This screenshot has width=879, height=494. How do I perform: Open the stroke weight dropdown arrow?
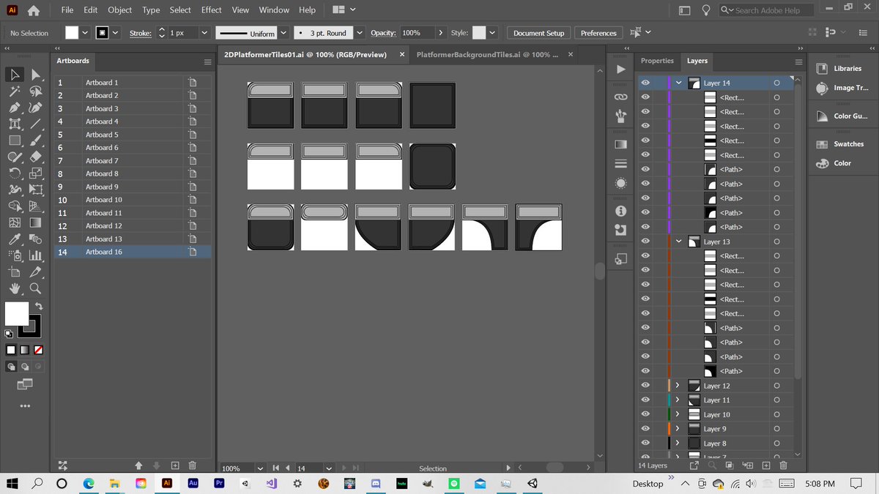pyautogui.click(x=205, y=33)
